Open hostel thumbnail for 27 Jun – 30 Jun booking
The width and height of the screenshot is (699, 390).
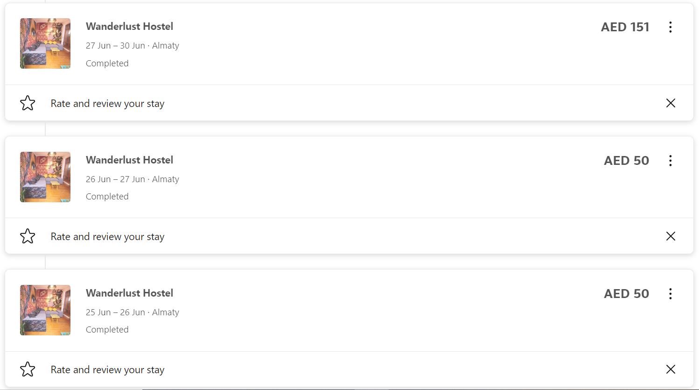point(45,43)
